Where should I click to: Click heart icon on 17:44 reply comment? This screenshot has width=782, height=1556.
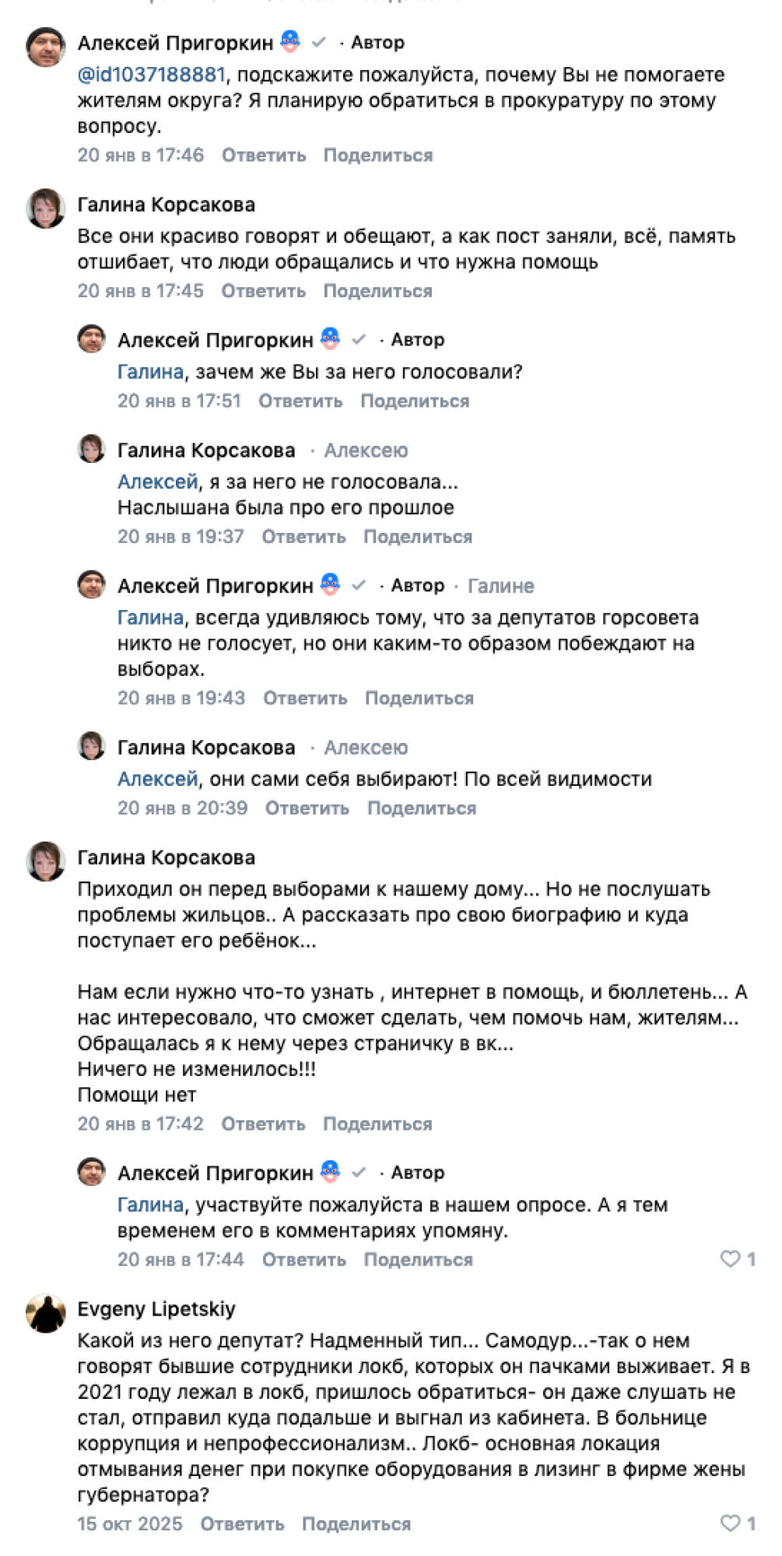(x=730, y=1258)
